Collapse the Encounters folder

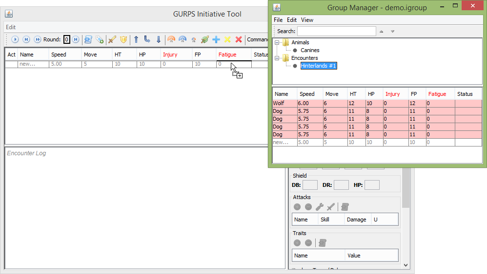[277, 58]
